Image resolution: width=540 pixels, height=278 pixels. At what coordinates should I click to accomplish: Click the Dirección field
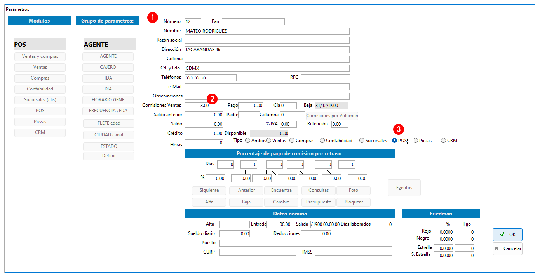click(267, 50)
